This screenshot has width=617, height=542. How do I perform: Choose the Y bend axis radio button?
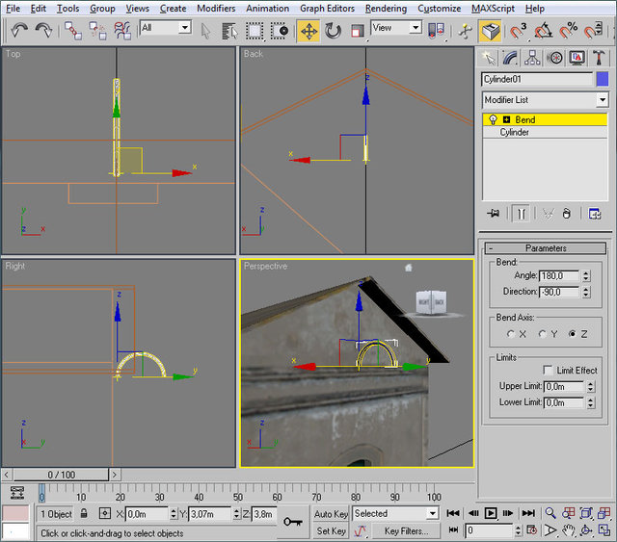pos(542,334)
